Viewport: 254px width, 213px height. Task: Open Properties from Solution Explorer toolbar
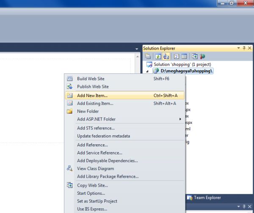(x=148, y=56)
